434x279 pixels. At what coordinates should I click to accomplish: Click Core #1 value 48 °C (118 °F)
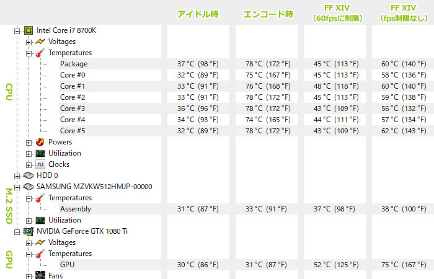(x=336, y=86)
